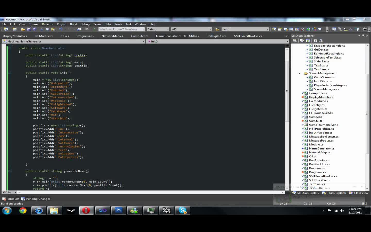371x232 pixels.
Task: Click View Code icon in Solution Explorer
Action: [x=315, y=40]
